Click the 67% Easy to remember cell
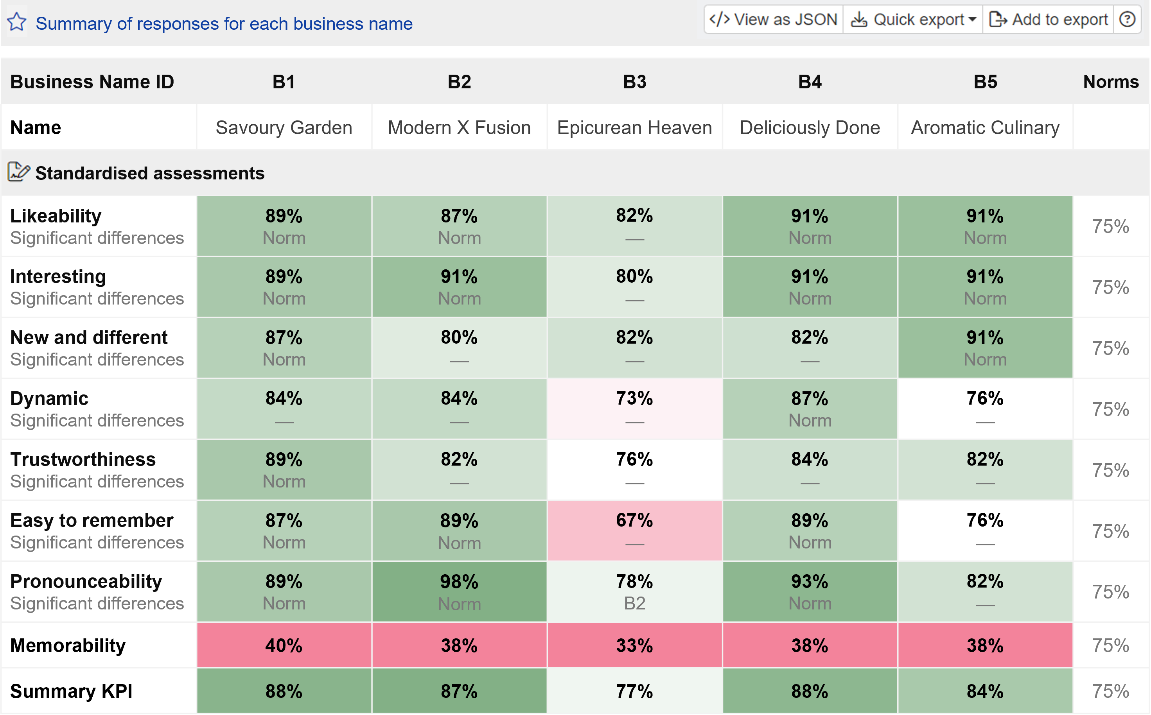Screen dimensions: 1151x715 coord(634,530)
